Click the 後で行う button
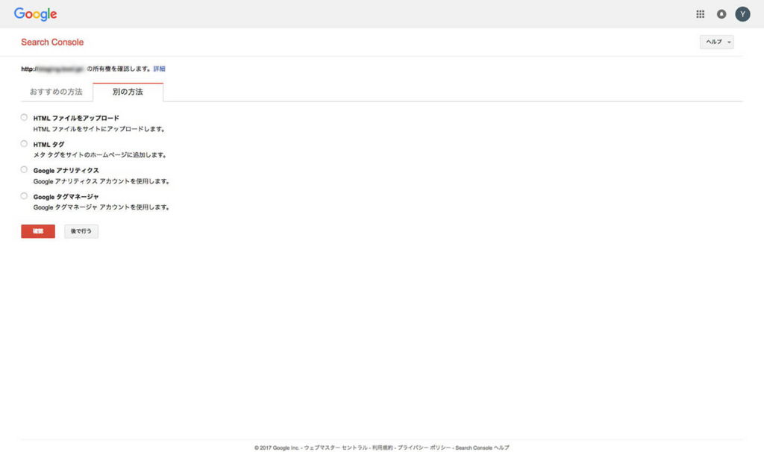 [x=81, y=231]
